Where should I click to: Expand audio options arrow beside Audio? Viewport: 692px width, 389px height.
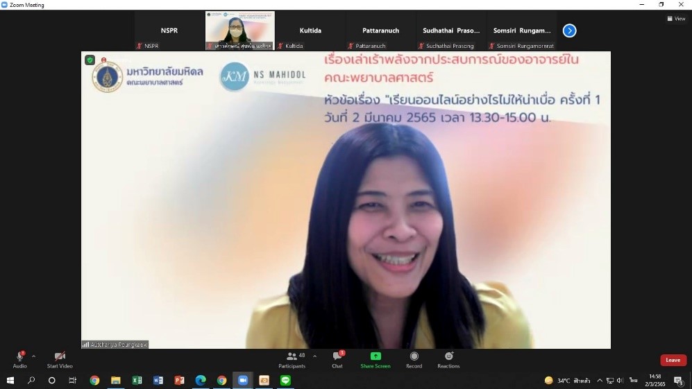click(34, 356)
